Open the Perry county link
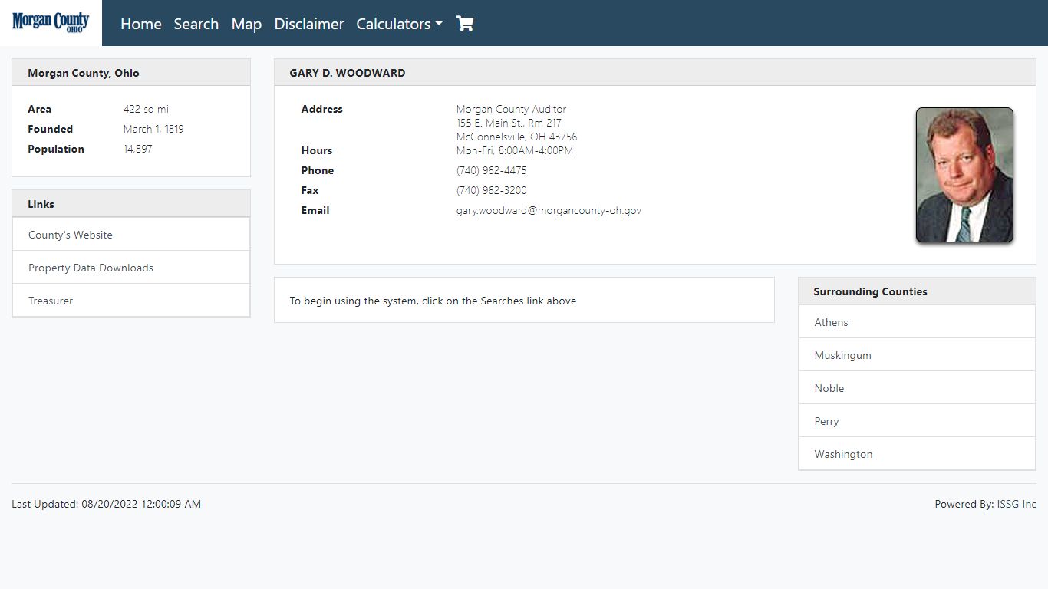 click(x=917, y=421)
